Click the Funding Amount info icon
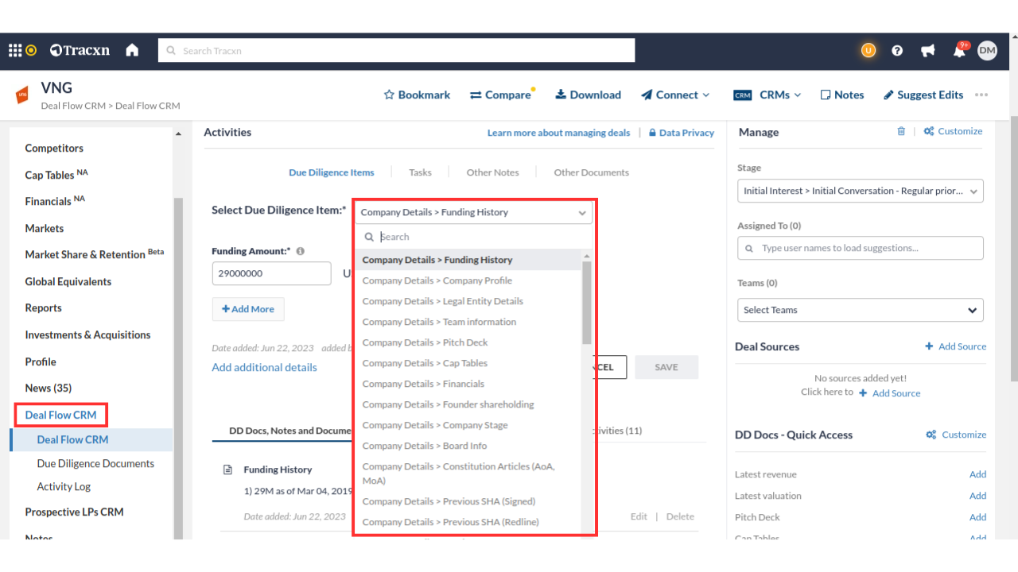This screenshot has width=1018, height=572. point(301,251)
